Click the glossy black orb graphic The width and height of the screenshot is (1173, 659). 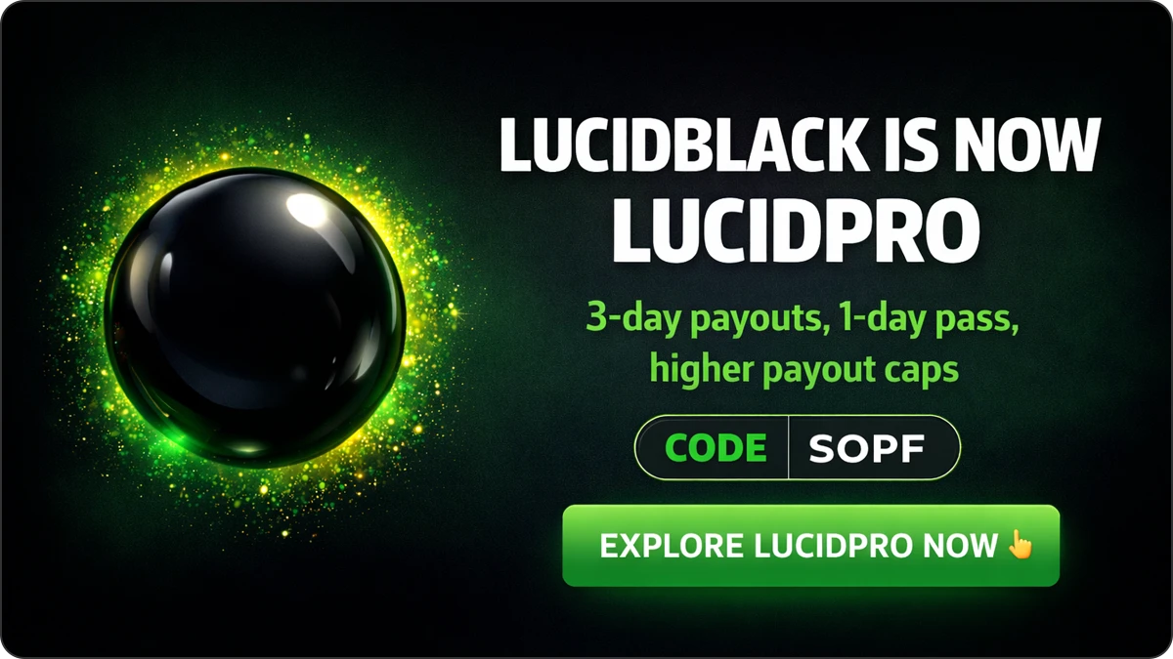click(x=255, y=317)
